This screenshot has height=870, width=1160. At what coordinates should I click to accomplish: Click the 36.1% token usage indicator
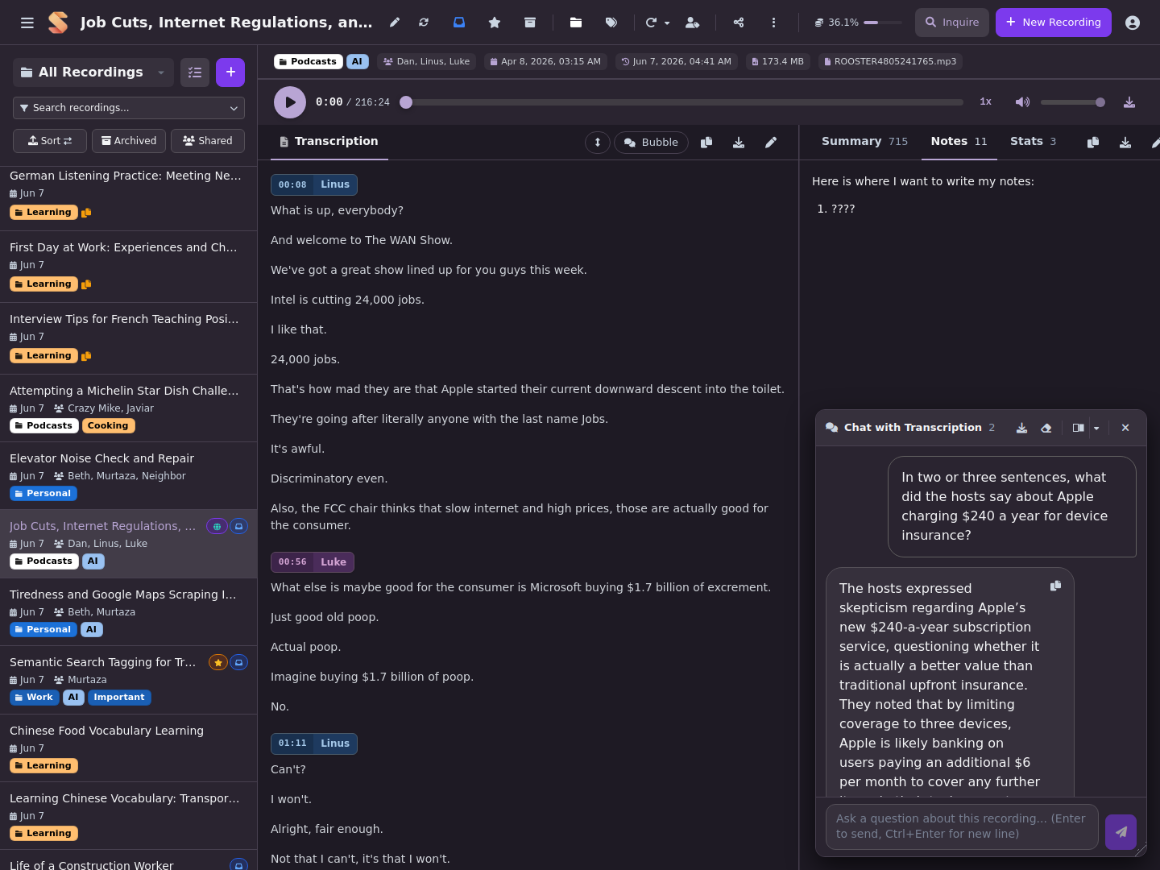click(857, 23)
